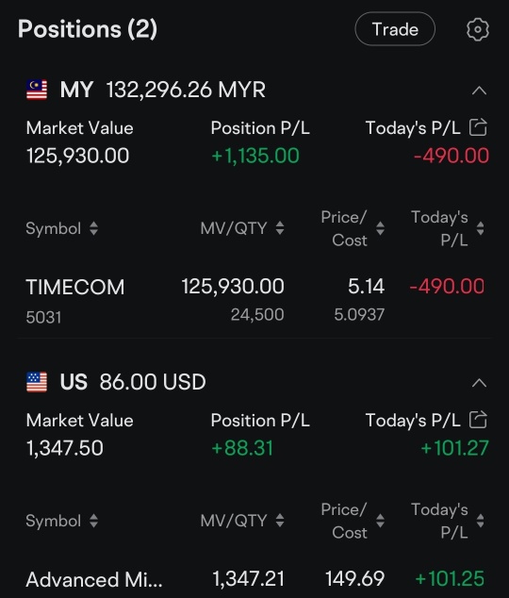Sort MY positions by Today's P/L arrows
Image resolution: width=509 pixels, height=598 pixels.
click(481, 228)
